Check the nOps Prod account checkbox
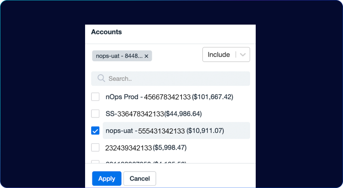343x188 pixels. [95, 97]
